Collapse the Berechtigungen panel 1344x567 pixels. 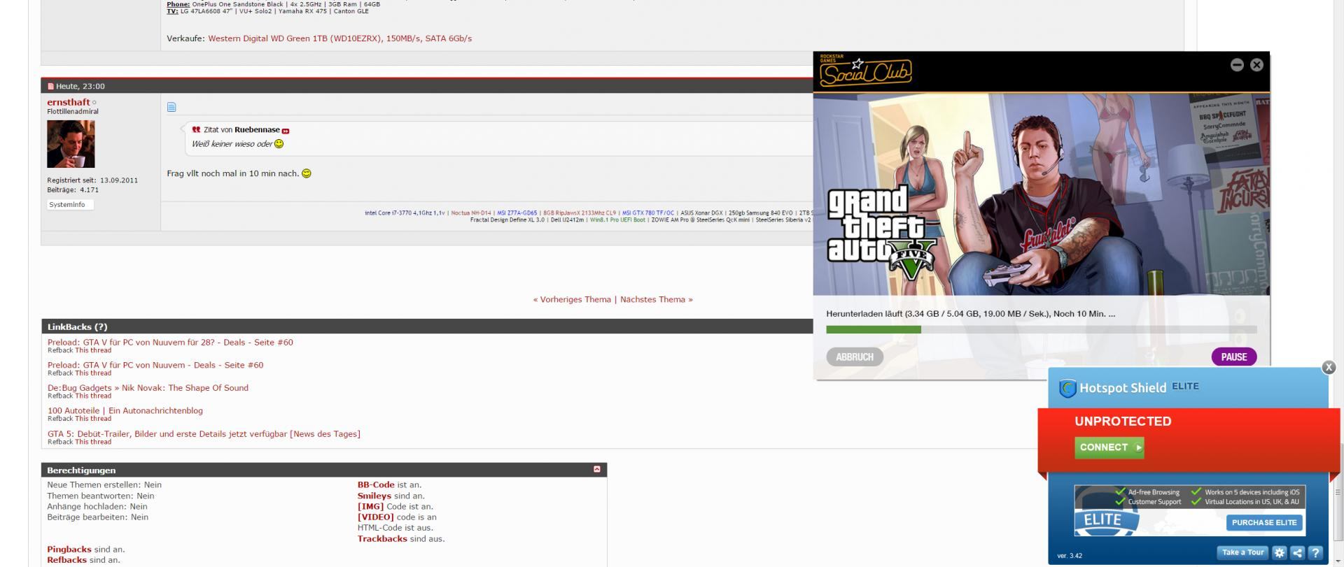(596, 469)
